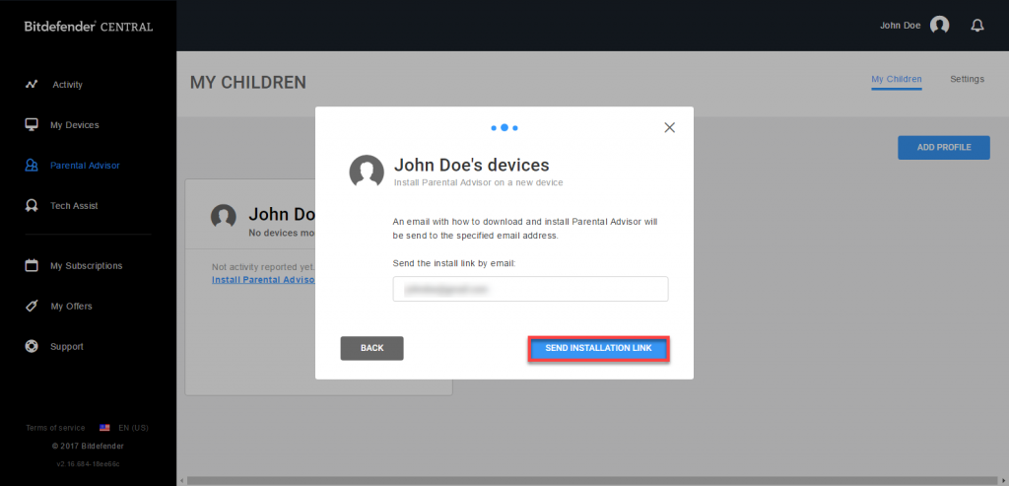Click the left arrow of horizontal scrollbar
The image size is (1009, 486).
pos(181,481)
